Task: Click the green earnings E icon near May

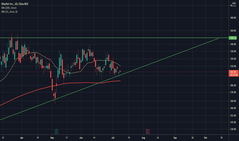Action: [56, 131]
